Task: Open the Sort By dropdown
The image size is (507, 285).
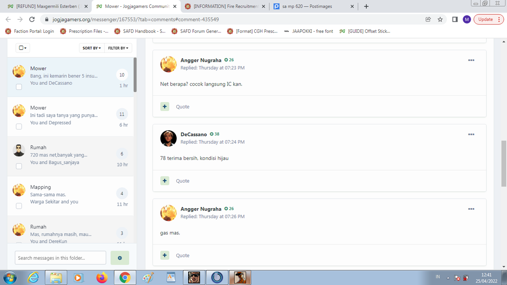Action: coord(92,48)
